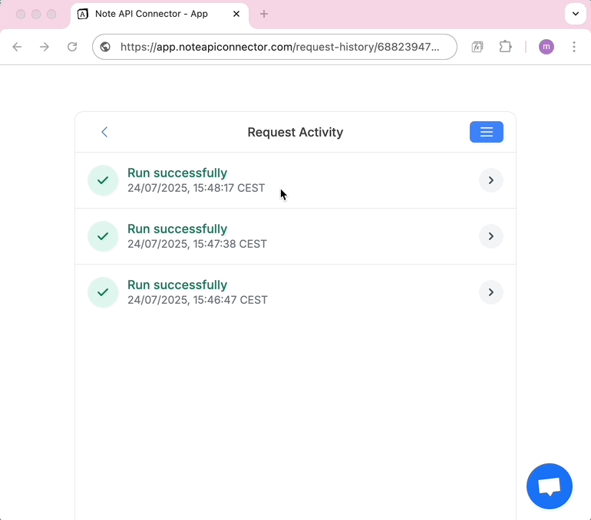Expand details of the 15:46:47 run
Screen dimensions: 591x520
(490, 292)
